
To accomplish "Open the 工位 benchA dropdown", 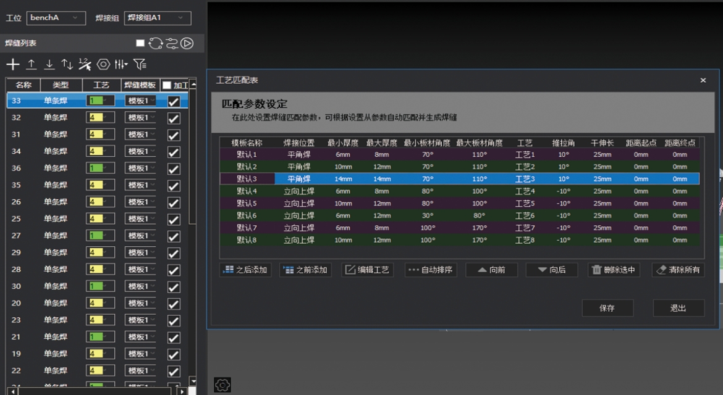I will pyautogui.click(x=56, y=18).
